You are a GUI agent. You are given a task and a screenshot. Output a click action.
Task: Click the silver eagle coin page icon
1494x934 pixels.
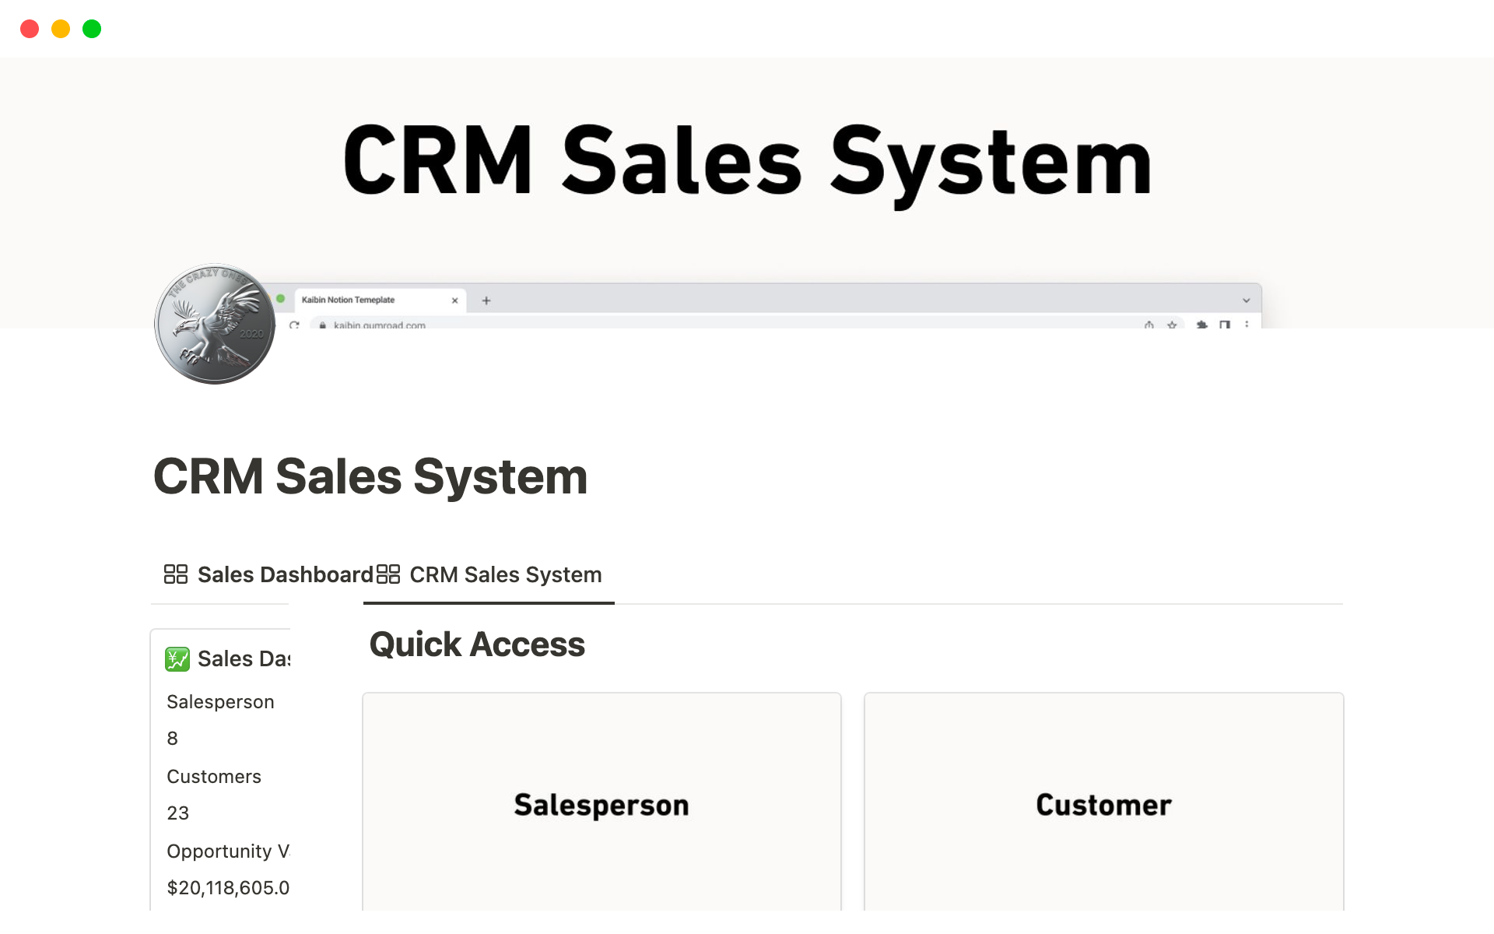pyautogui.click(x=215, y=324)
